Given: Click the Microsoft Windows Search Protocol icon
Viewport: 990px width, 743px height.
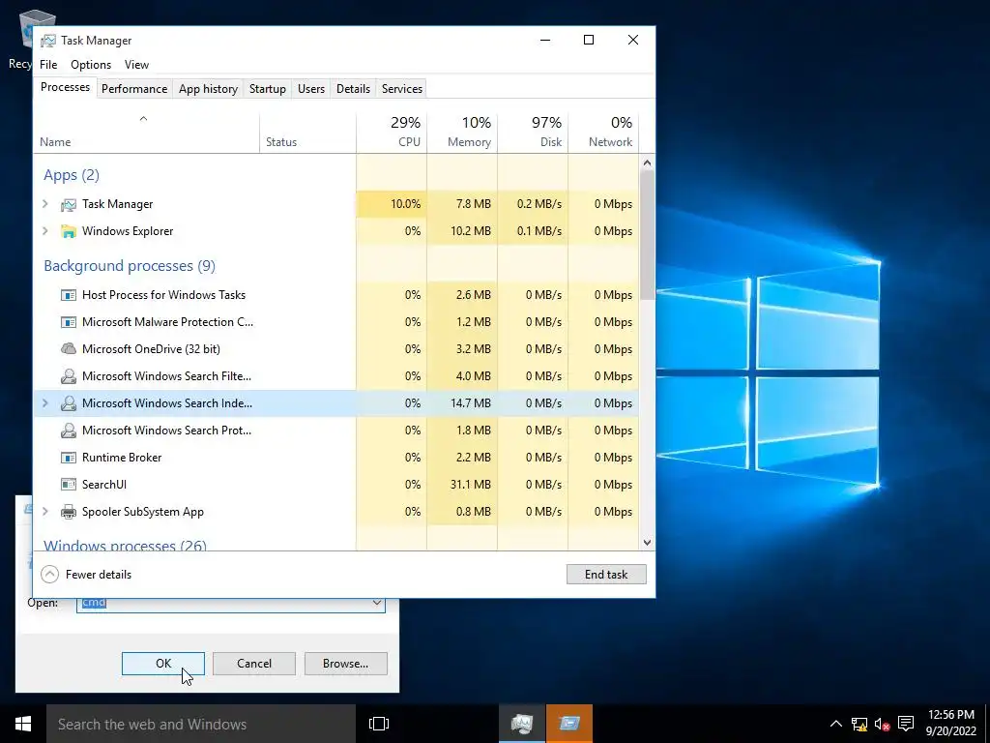Looking at the screenshot, I should tap(69, 431).
